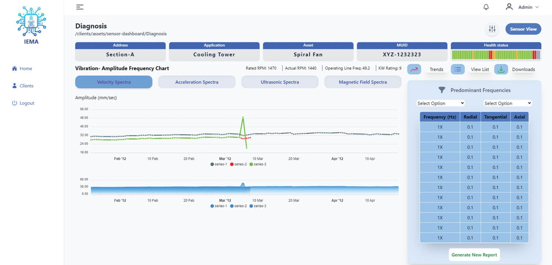Open the notification bell

tap(486, 7)
